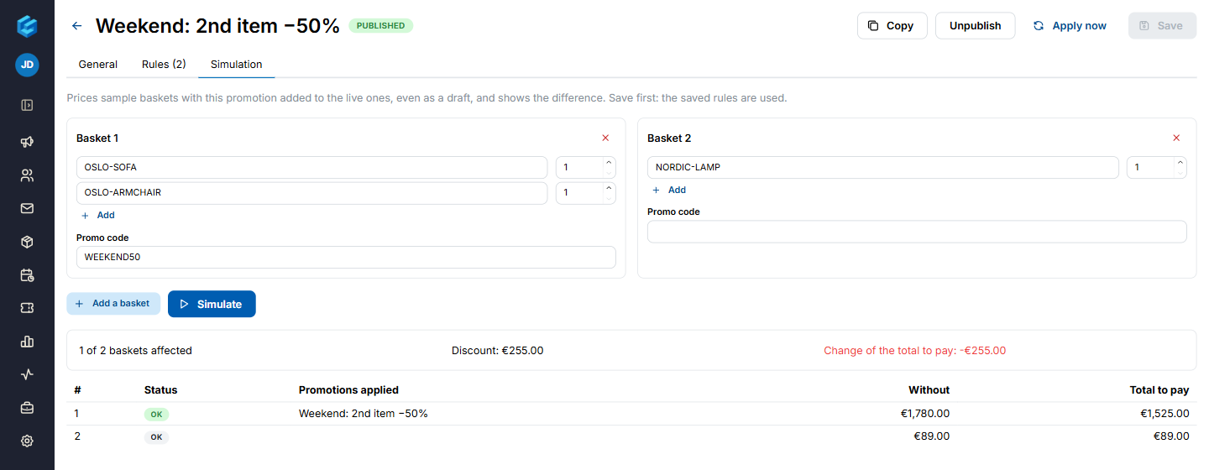Open the bar chart reports section
The width and height of the screenshot is (1209, 470).
click(27, 342)
